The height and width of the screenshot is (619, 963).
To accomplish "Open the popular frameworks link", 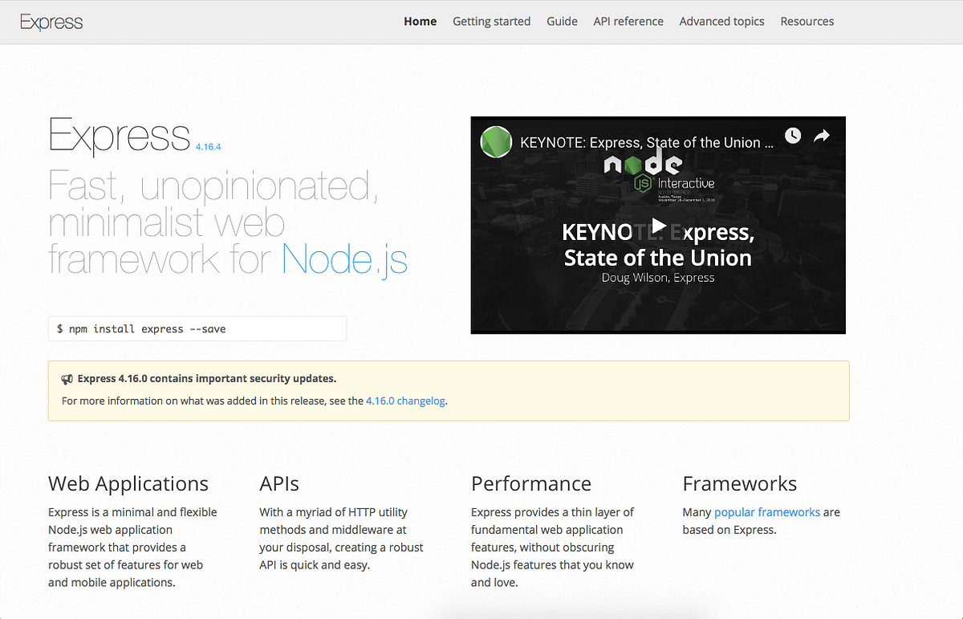I will coord(768,511).
